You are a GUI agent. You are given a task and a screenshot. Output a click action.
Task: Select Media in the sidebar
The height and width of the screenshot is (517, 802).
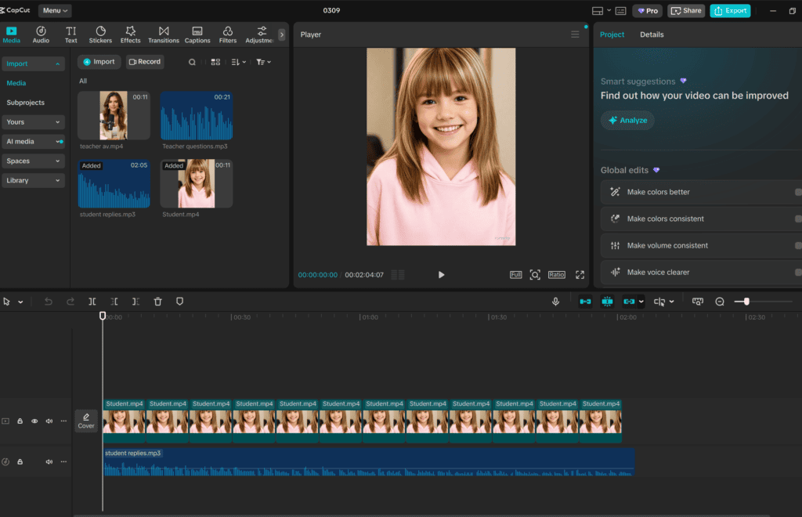coord(16,83)
